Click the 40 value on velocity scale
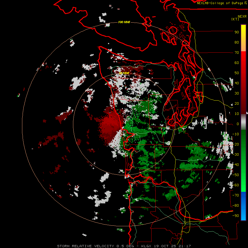This screenshot has height=248, width=248. 237,83
